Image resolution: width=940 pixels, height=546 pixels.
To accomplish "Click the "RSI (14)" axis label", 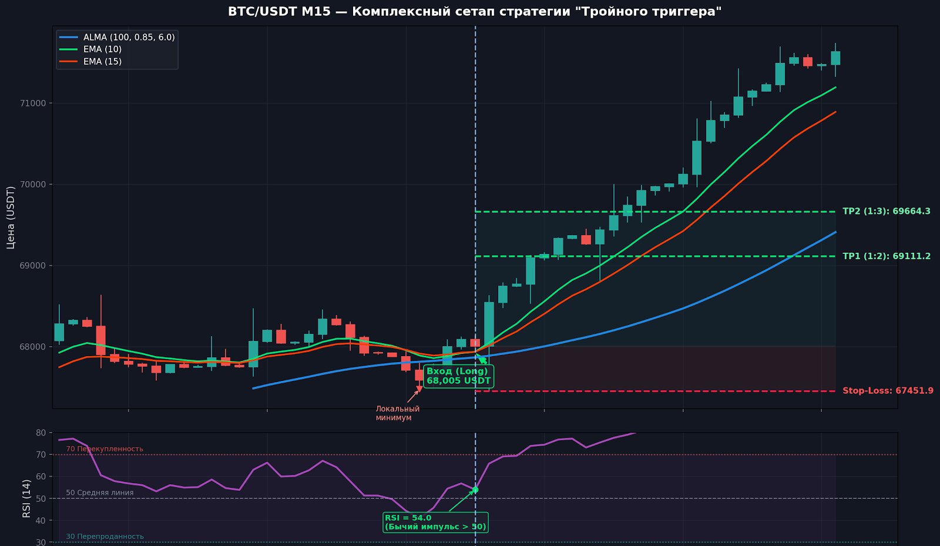I will coord(26,498).
